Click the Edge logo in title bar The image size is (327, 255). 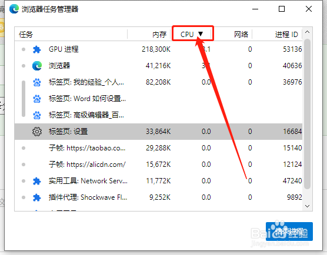pyautogui.click(x=14, y=9)
